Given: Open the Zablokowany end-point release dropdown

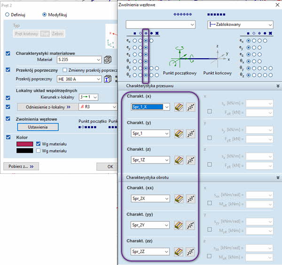Looking at the screenshot, I should 240,24.
